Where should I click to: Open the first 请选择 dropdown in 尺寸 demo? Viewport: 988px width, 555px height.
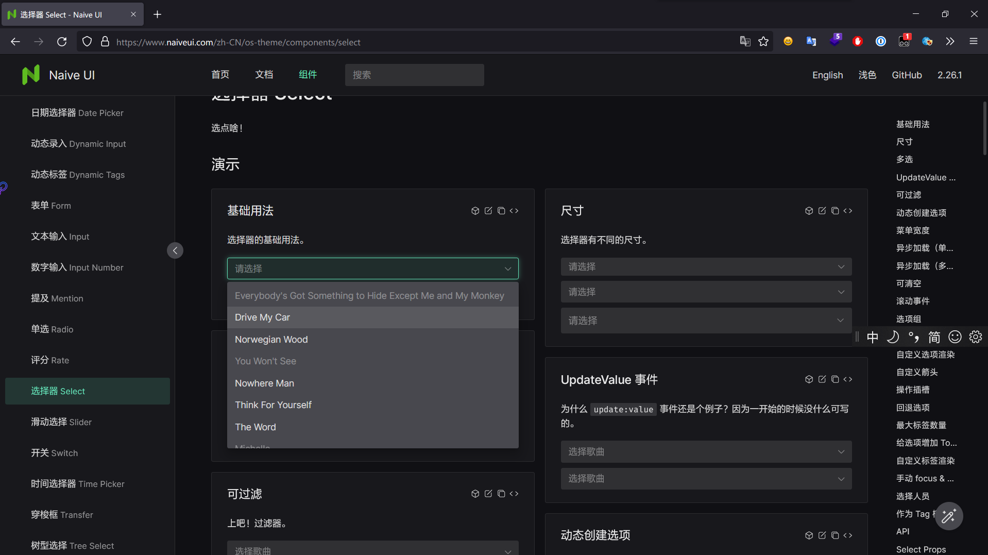706,266
